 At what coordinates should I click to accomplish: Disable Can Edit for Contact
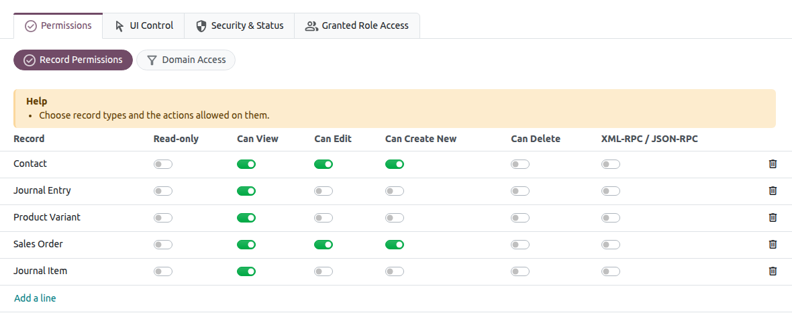tap(324, 164)
